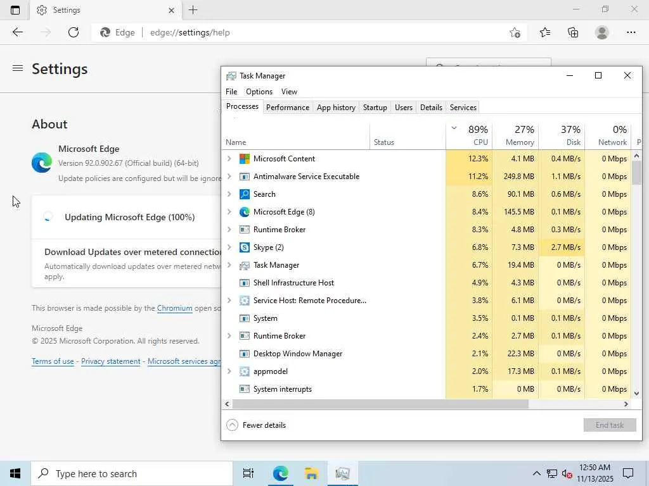
Task: Select the Desktop Window Manager row
Action: point(427,354)
